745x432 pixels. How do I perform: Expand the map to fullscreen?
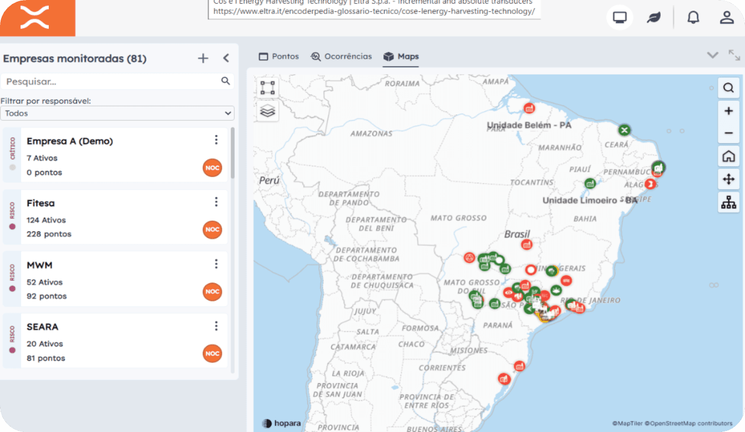click(734, 55)
